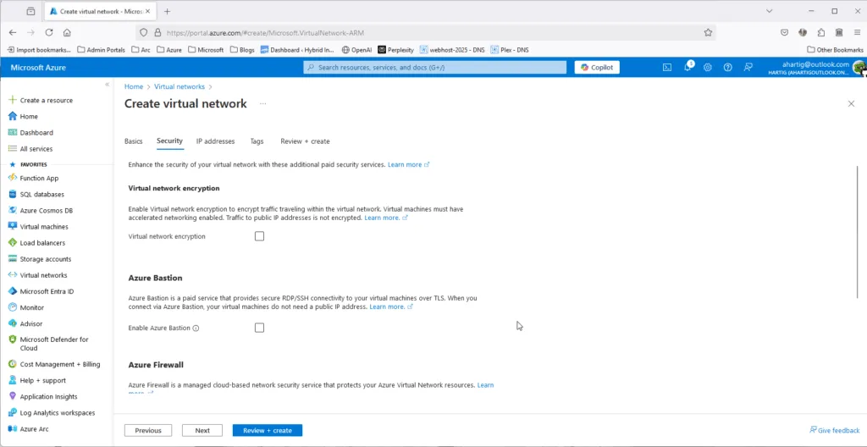Open the help question mark icon
Viewport: 867px width, 447px height.
727,68
